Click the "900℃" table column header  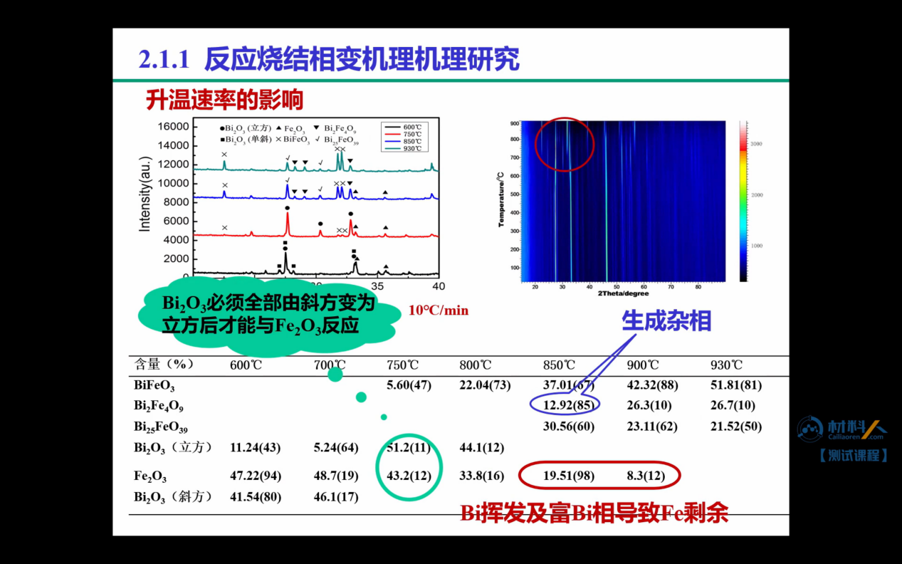643,365
